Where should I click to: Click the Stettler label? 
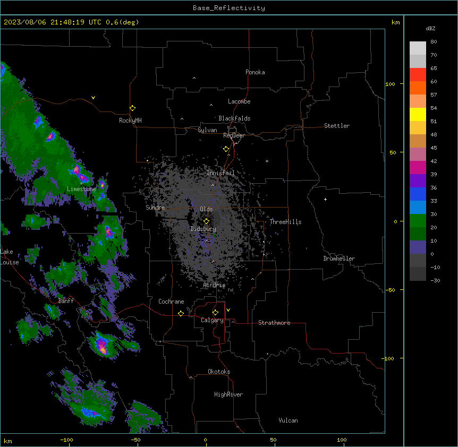tap(337, 126)
